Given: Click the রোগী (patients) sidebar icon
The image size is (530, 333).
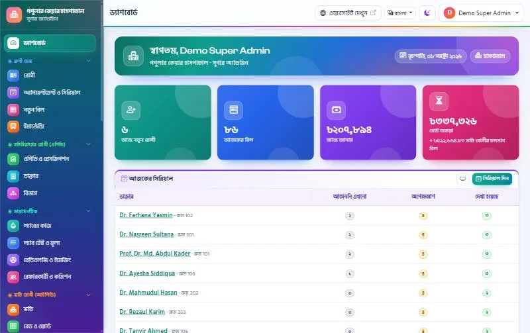Looking at the screenshot, I should point(13,75).
